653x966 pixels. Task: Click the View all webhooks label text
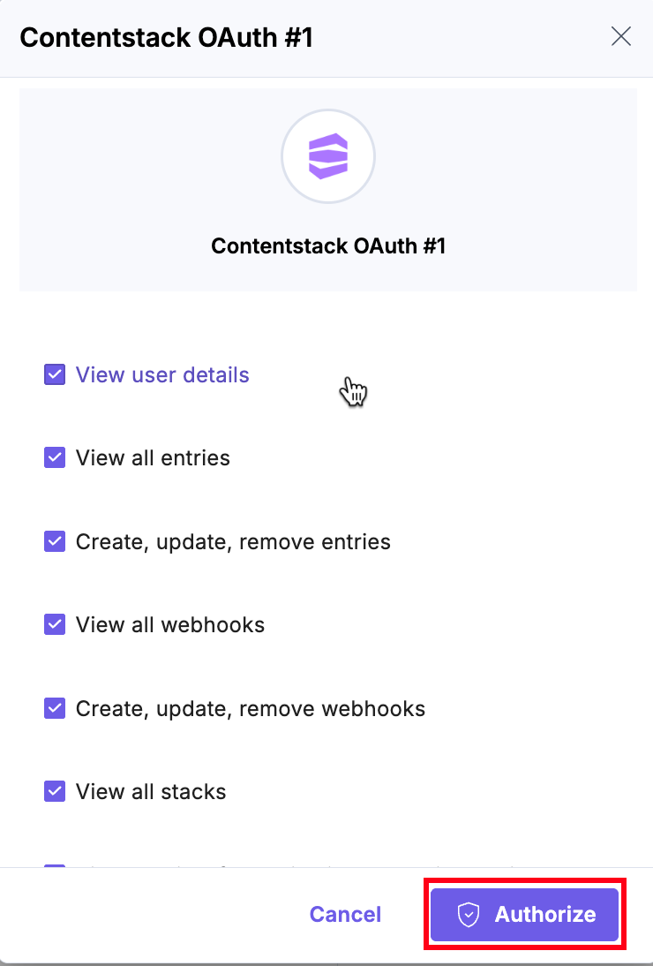tap(170, 625)
